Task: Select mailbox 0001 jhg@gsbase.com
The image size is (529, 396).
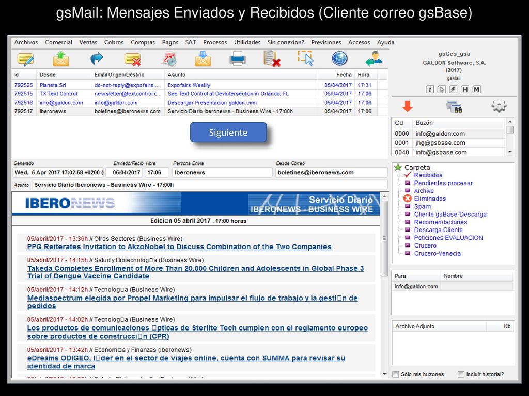Action: tap(449, 143)
